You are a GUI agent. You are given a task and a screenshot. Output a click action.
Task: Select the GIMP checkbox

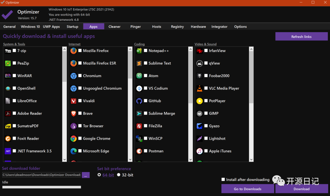tap(206, 113)
